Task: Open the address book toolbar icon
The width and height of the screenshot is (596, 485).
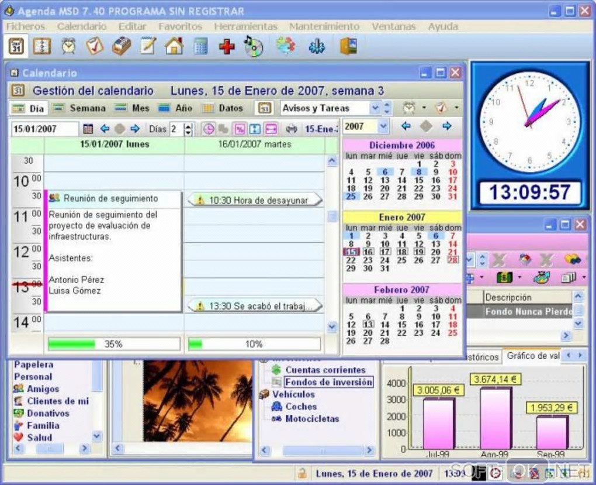Action: [x=42, y=46]
